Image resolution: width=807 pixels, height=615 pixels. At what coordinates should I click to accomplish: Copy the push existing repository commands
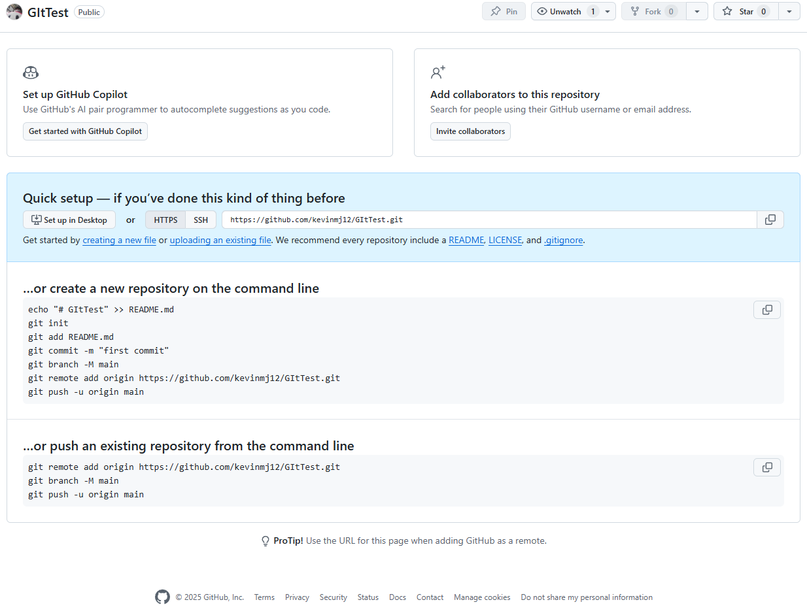[767, 467]
